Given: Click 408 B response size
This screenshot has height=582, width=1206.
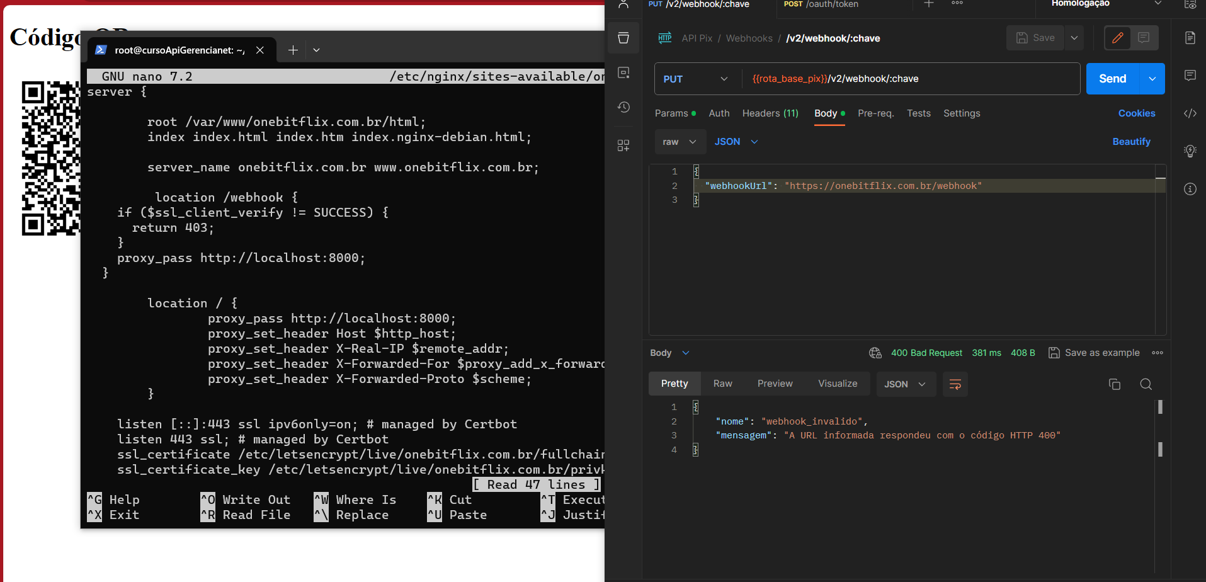Looking at the screenshot, I should coord(1023,353).
